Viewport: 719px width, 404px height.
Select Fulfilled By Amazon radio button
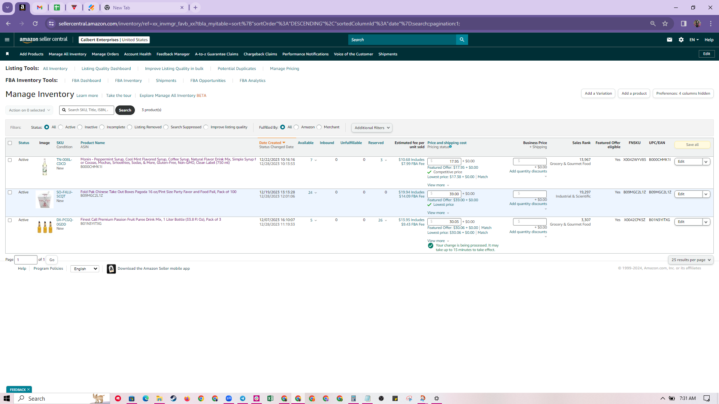(x=296, y=127)
